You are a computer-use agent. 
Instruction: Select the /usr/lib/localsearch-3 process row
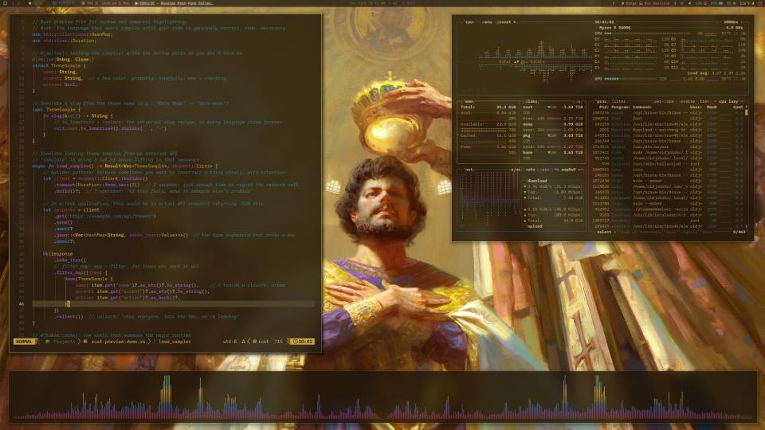669,215
